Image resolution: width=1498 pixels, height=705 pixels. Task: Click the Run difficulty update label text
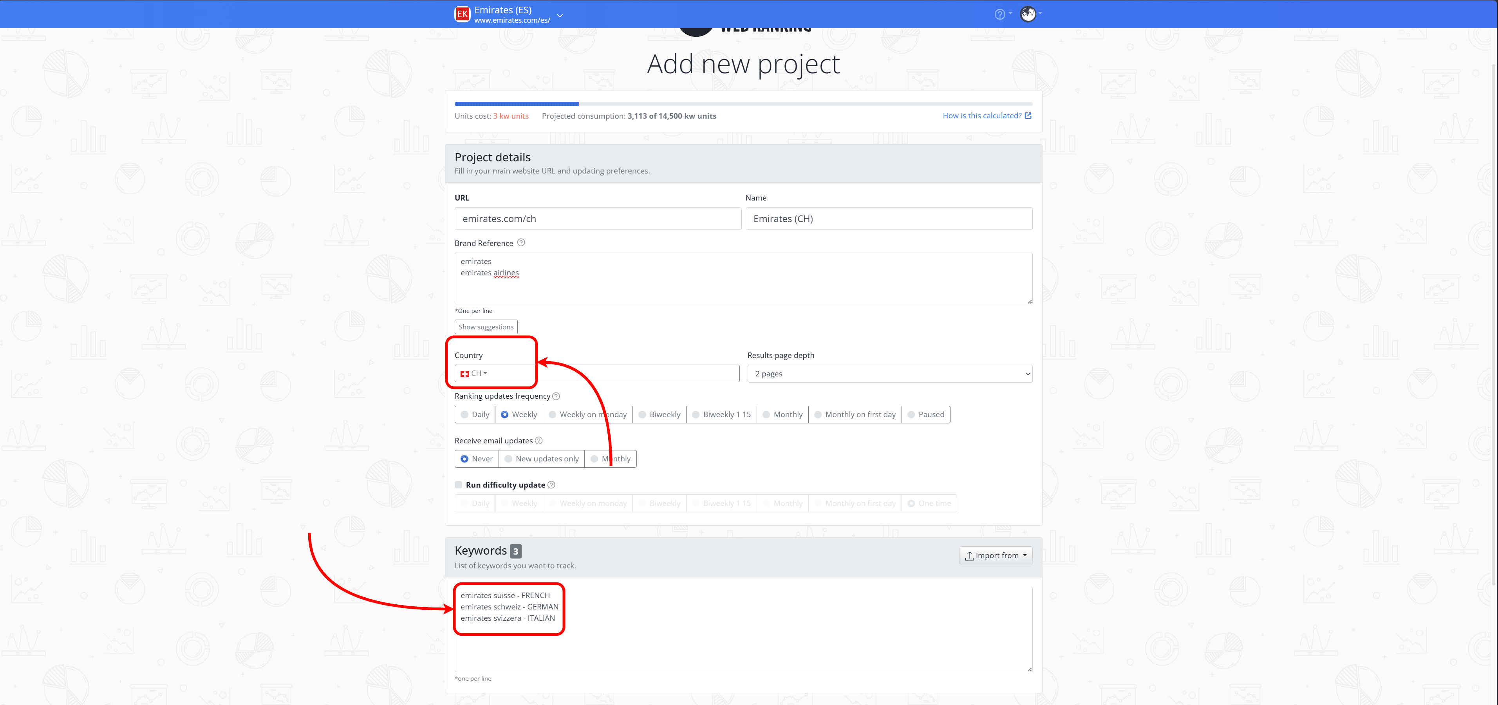point(505,484)
